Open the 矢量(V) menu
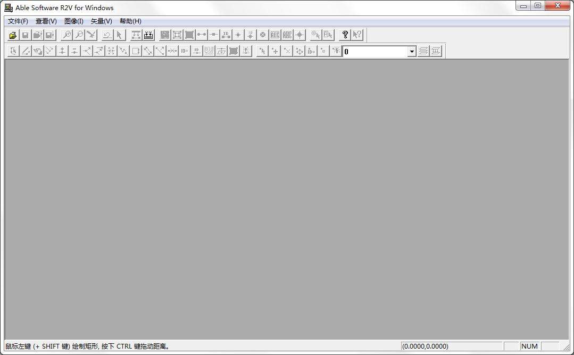574x355 pixels. pyautogui.click(x=101, y=21)
